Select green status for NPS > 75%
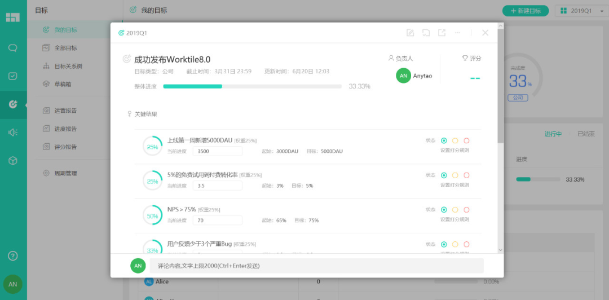The image size is (609, 300). [444, 210]
